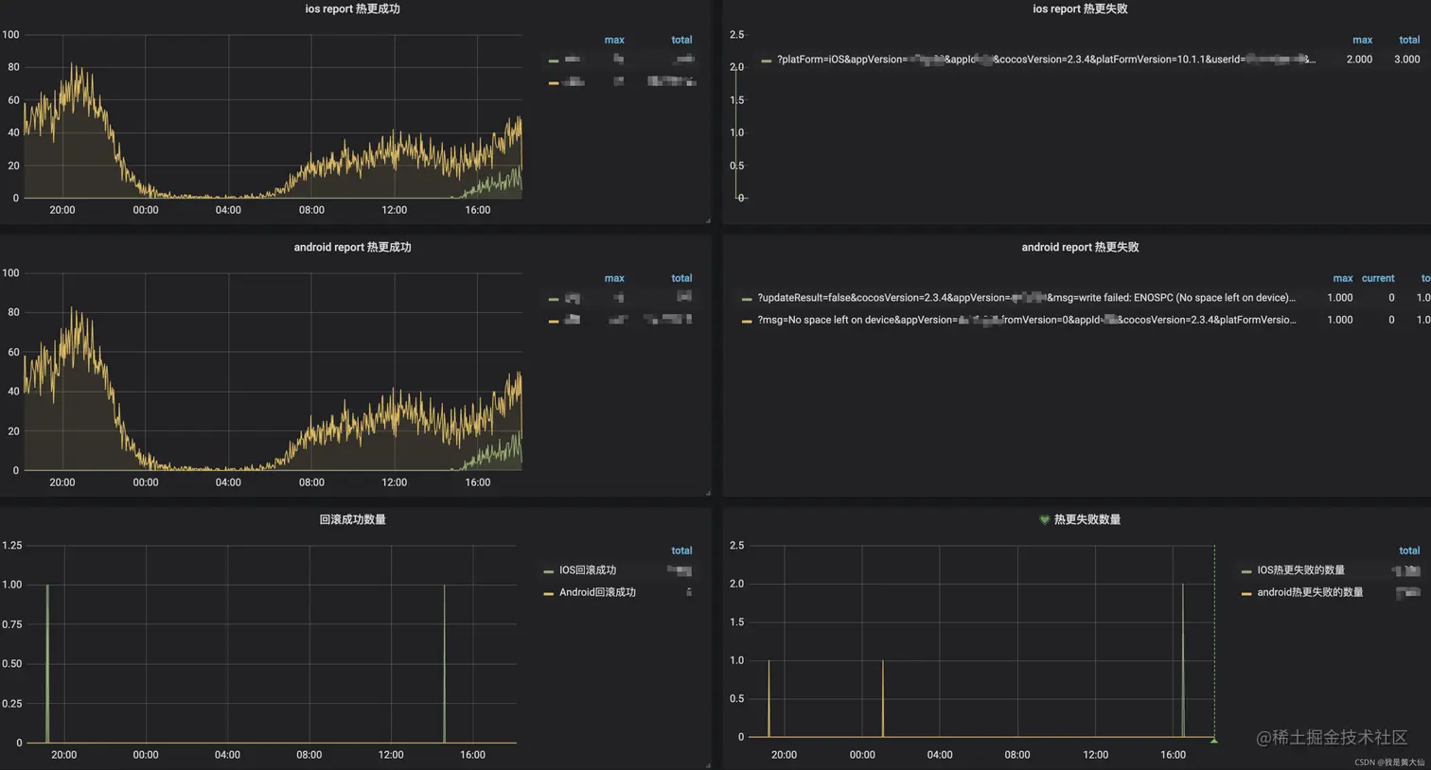Sort android report 热更成功 legend by total
This screenshot has height=770, width=1431.
pos(681,278)
